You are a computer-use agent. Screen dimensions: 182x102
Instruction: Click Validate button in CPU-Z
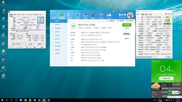tap(35, 47)
